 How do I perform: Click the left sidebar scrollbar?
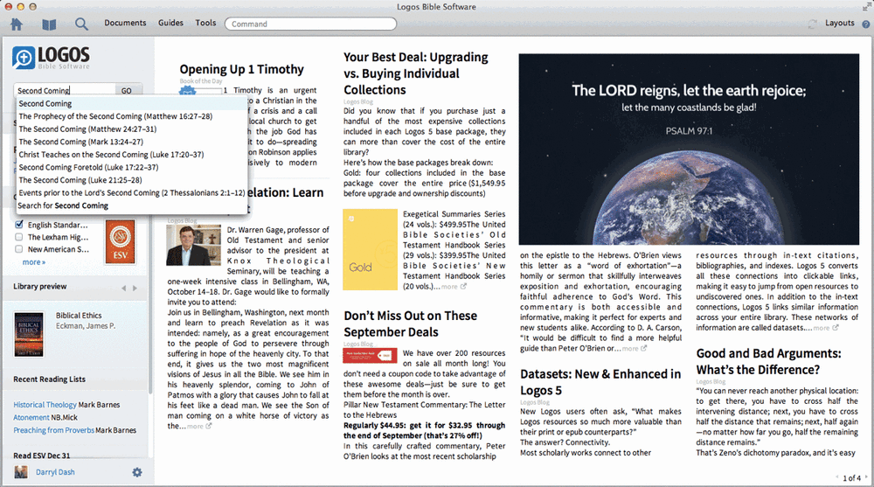[x=150, y=302]
